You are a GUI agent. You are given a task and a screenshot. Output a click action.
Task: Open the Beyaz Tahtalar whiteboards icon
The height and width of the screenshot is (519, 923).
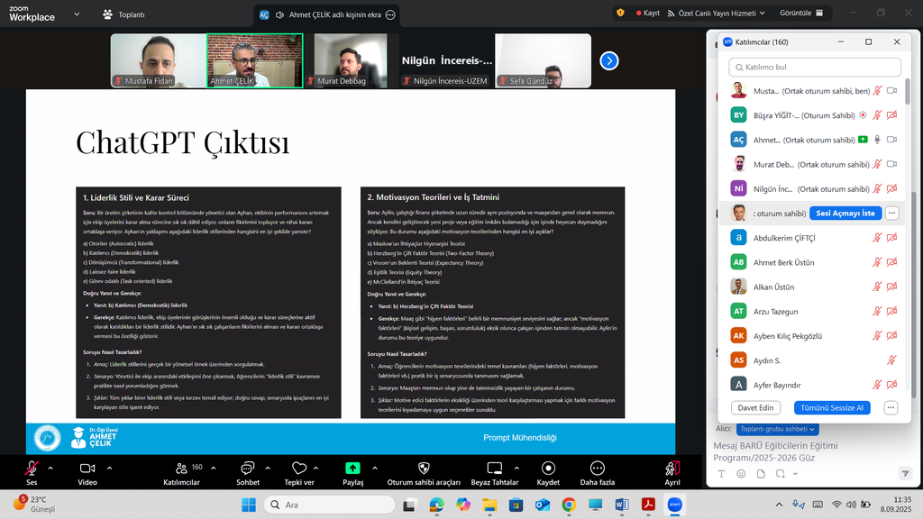click(x=495, y=468)
